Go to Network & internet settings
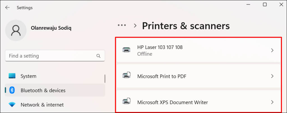The height and width of the screenshot is (113, 287). point(42,105)
